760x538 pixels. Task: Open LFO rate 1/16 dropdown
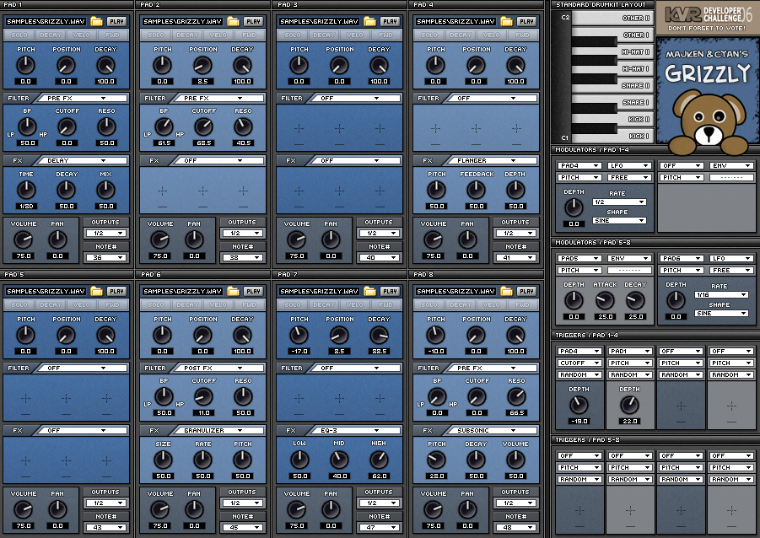click(x=721, y=294)
